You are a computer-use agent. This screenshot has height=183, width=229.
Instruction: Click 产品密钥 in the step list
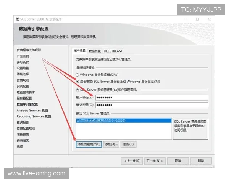click(x=23, y=56)
